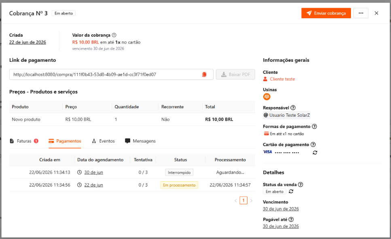Click the Tentativa column header
This screenshot has width=391, height=239.
click(x=143, y=160)
